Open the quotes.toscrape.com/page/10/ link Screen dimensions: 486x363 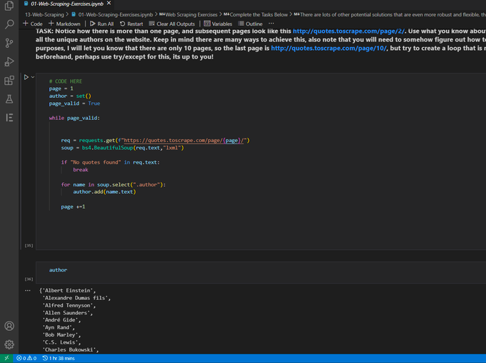pos(329,48)
